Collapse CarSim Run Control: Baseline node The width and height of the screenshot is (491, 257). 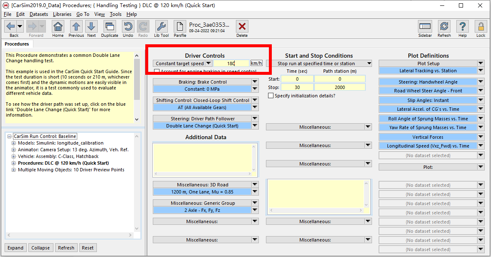coord(9,136)
